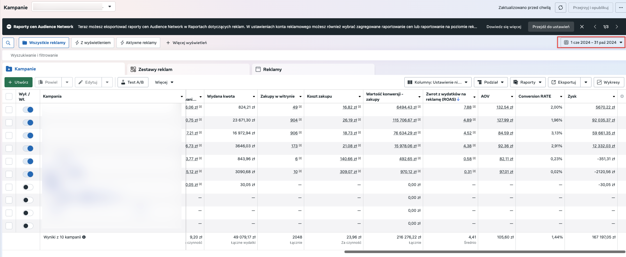Check the select-all campaigns checkbox
Viewport: 626px width, 257px height.
pos(9,96)
